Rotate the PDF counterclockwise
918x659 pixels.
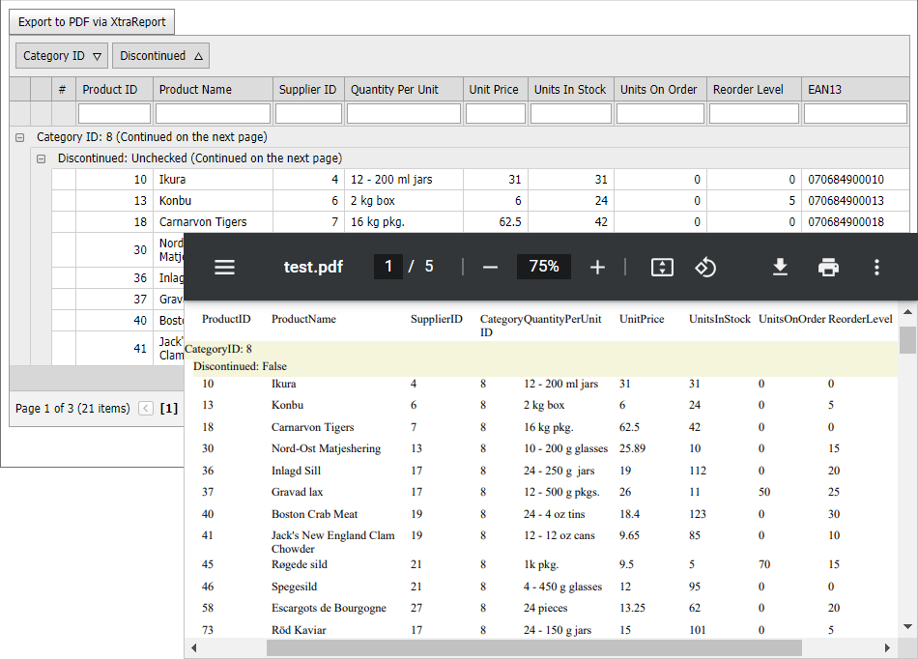coord(705,268)
